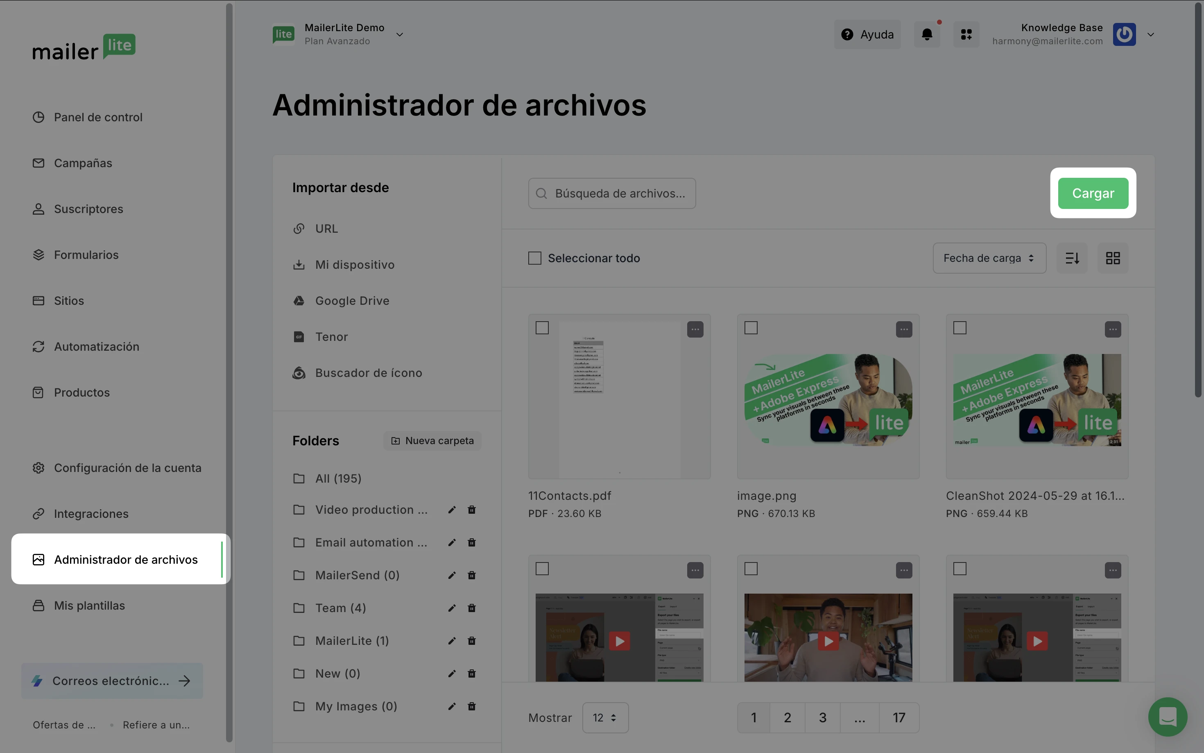Tick checkbox on second-row middle video thumbnail

click(751, 569)
